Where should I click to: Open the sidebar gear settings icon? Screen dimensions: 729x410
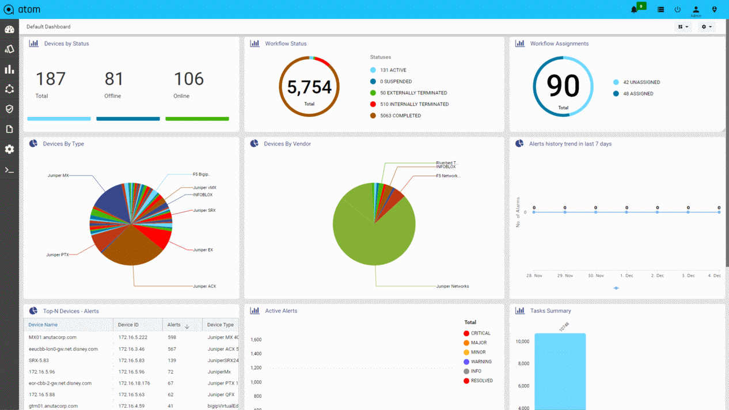[x=9, y=149]
